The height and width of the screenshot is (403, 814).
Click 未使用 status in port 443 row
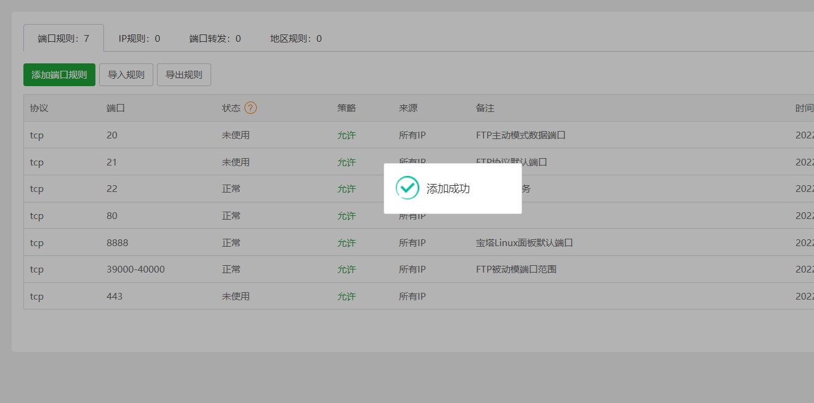coord(236,296)
